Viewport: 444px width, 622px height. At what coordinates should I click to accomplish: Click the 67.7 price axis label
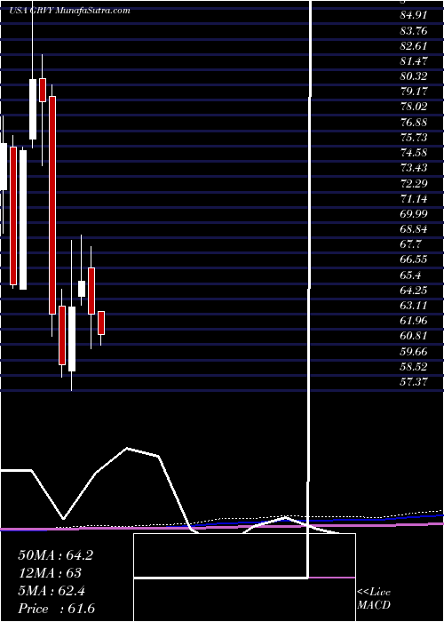point(410,244)
